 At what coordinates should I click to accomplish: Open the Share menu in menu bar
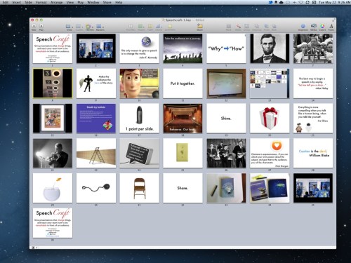pyautogui.click(x=107, y=2)
